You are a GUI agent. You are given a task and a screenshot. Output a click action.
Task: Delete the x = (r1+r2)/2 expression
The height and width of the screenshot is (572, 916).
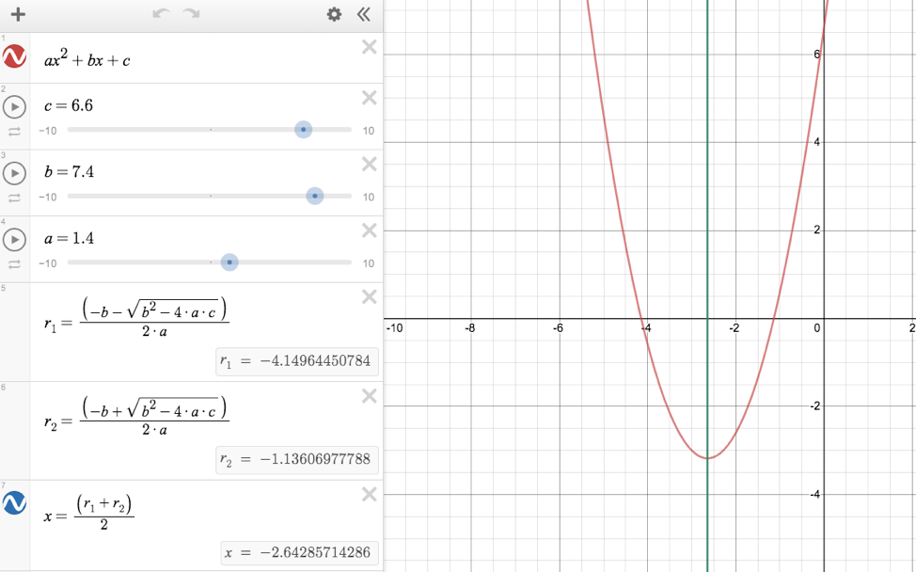pos(370,495)
